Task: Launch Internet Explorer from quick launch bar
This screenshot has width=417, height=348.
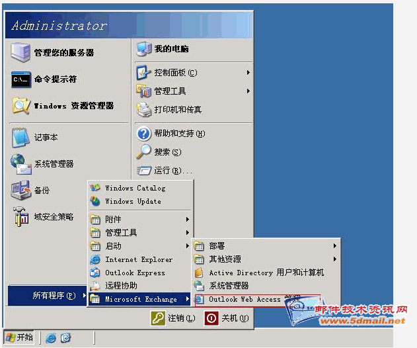Action: [51, 337]
